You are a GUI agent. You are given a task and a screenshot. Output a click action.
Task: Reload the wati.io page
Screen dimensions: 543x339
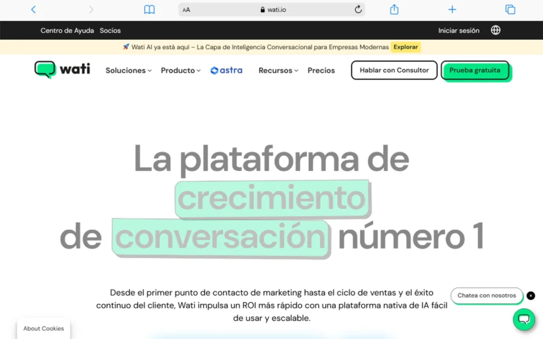pyautogui.click(x=358, y=10)
